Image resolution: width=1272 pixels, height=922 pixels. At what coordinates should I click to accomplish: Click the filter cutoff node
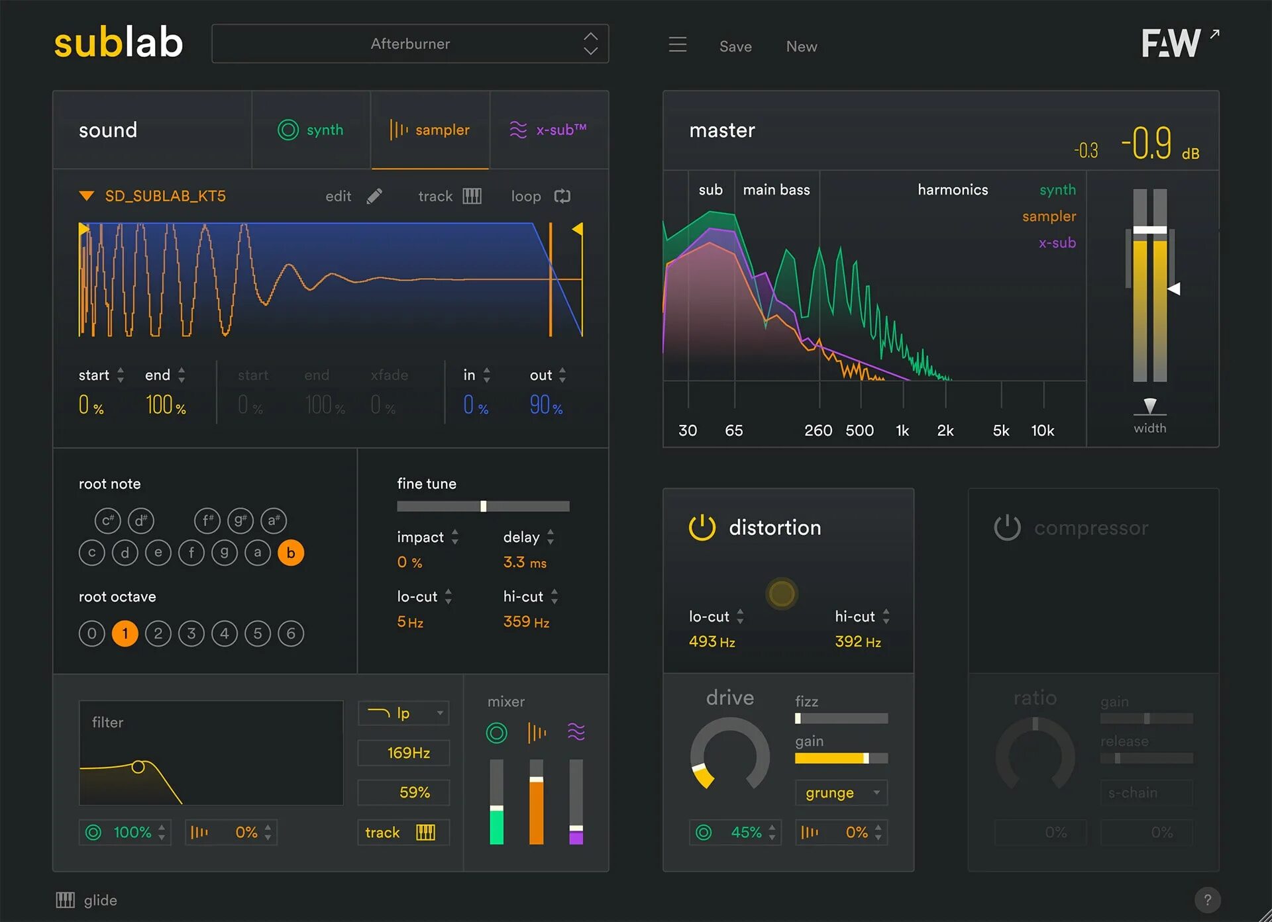pyautogui.click(x=138, y=767)
